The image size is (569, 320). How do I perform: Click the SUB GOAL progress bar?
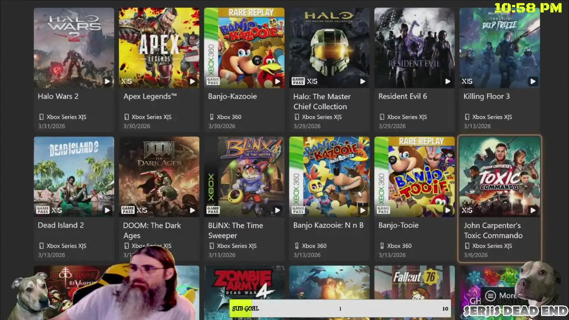coord(341,308)
